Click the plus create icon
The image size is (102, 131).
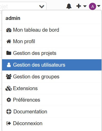click(x=78, y=6)
